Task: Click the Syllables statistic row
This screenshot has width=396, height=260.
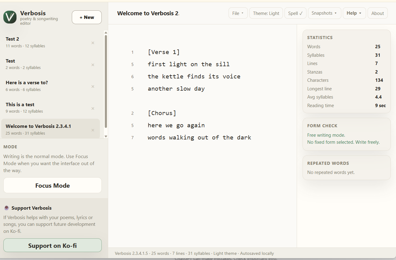Action: [346, 55]
